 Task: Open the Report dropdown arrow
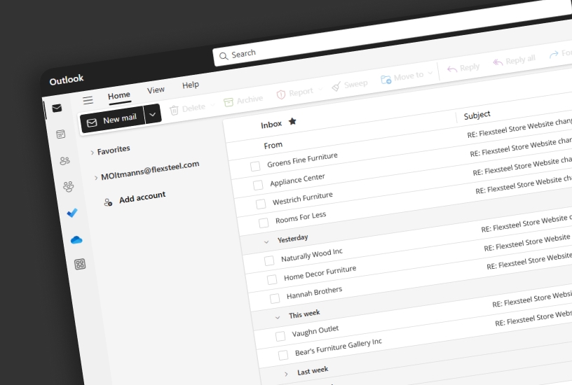320,89
